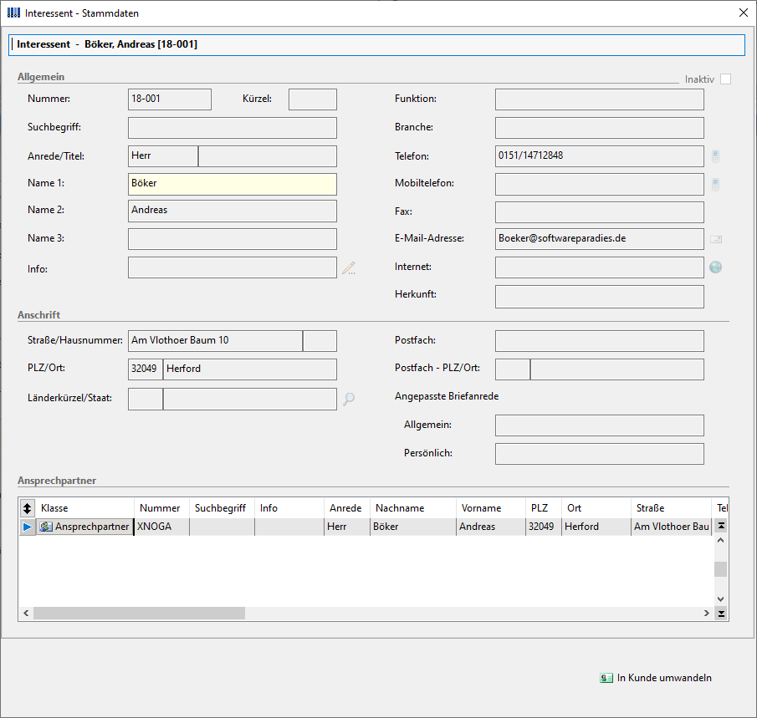Focus the Name 3 input field
757x718 pixels.
(x=233, y=239)
